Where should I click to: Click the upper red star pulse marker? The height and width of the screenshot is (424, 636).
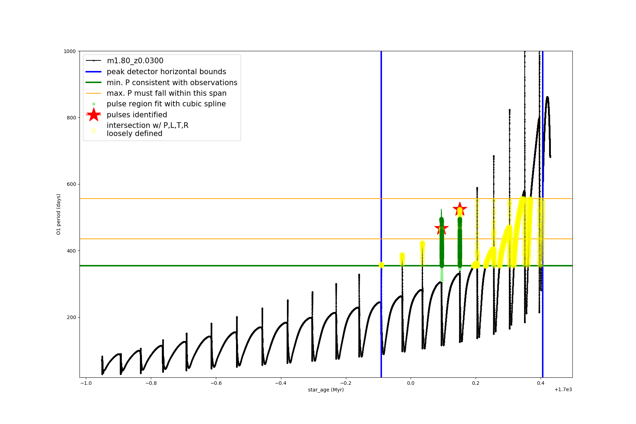[460, 208]
